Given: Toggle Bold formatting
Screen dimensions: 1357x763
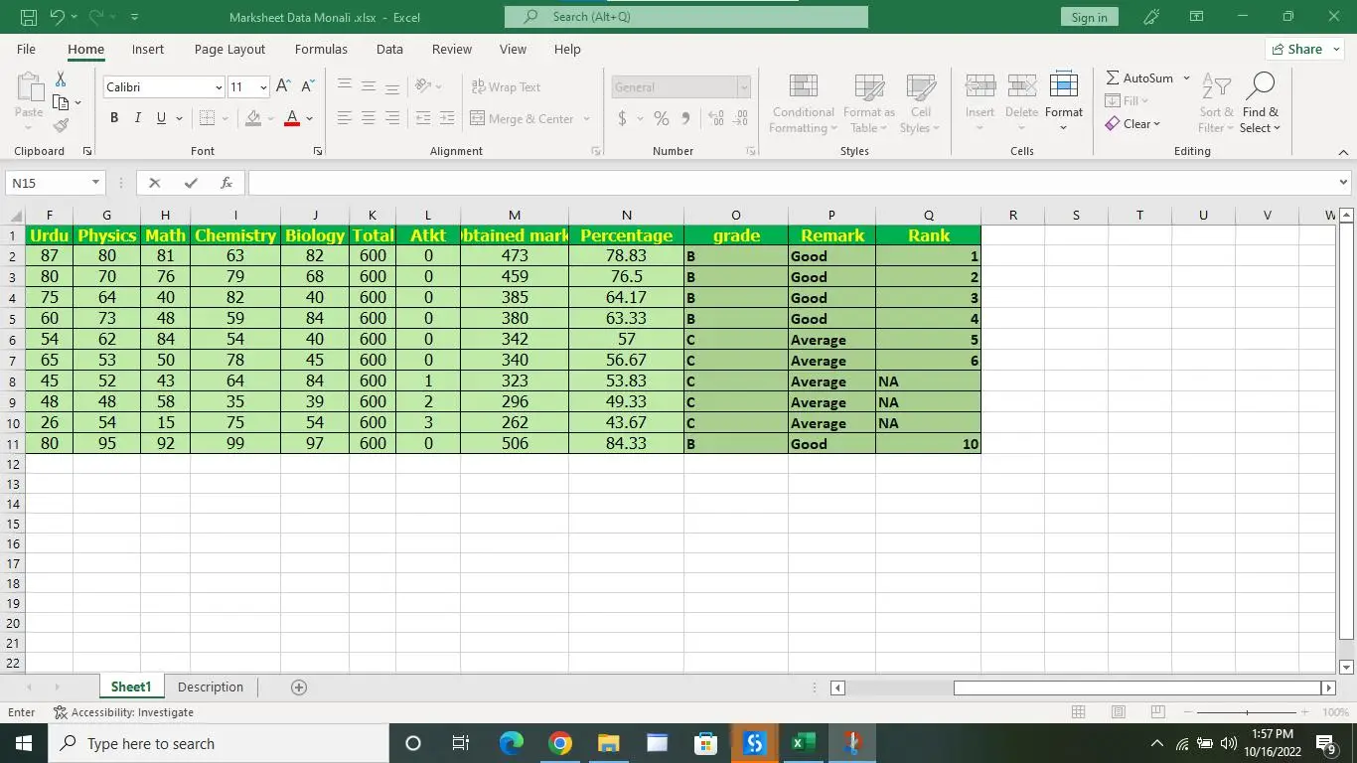Looking at the screenshot, I should (x=114, y=118).
